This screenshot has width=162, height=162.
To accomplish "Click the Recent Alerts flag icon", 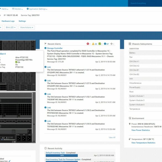I will click(x=45, y=44).
